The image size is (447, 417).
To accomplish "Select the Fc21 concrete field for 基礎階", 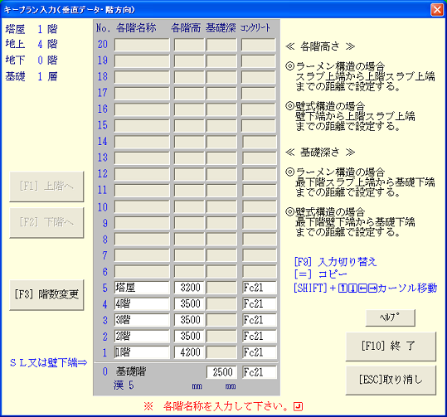I will click(x=260, y=372).
